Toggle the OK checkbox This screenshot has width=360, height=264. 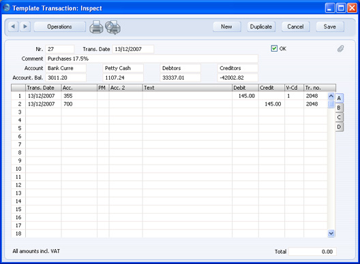point(274,48)
